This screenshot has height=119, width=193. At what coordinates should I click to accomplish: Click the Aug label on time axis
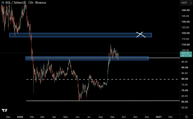100,117
